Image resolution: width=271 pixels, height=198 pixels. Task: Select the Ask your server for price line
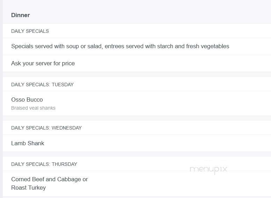point(43,64)
